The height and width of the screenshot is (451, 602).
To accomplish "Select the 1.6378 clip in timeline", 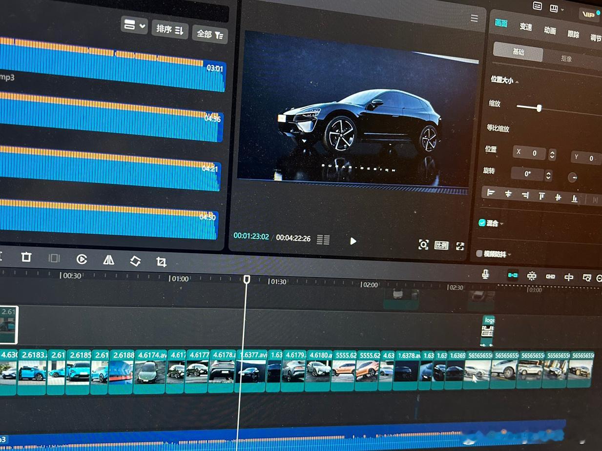I will click(x=406, y=370).
